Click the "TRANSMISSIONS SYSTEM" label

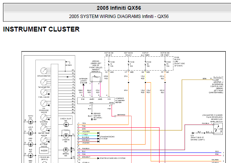[107, 138]
